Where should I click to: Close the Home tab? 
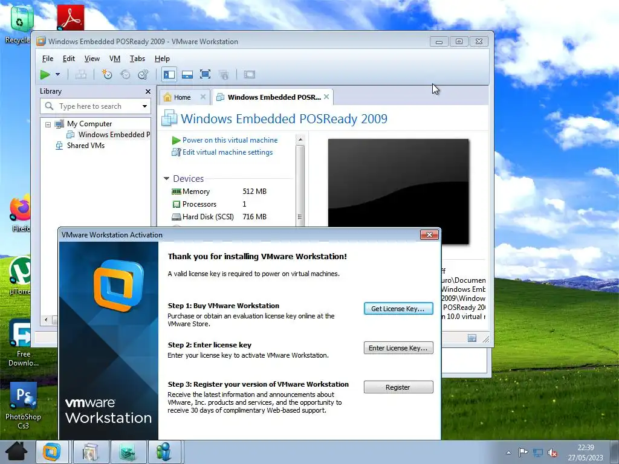pyautogui.click(x=203, y=97)
